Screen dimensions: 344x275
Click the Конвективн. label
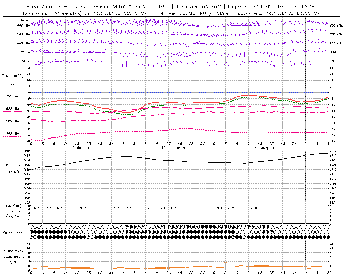(14, 251)
